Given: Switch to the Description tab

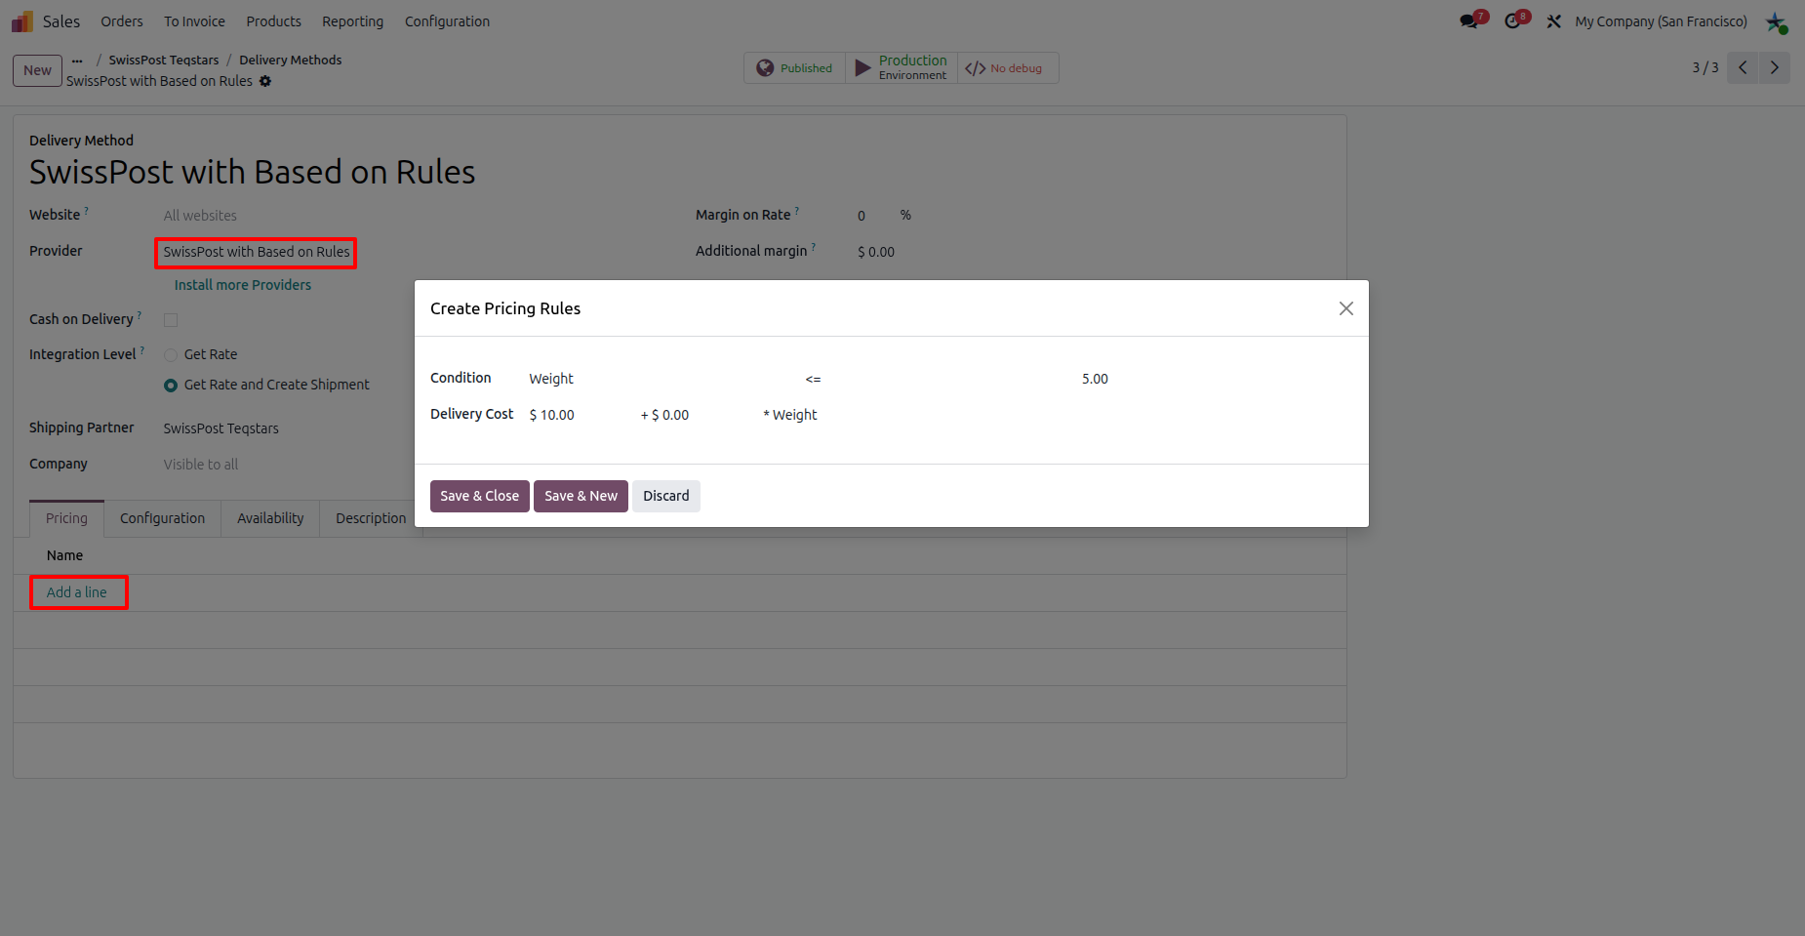Looking at the screenshot, I should [x=371, y=518].
